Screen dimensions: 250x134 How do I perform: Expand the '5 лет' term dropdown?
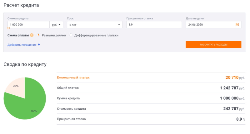coord(95,25)
